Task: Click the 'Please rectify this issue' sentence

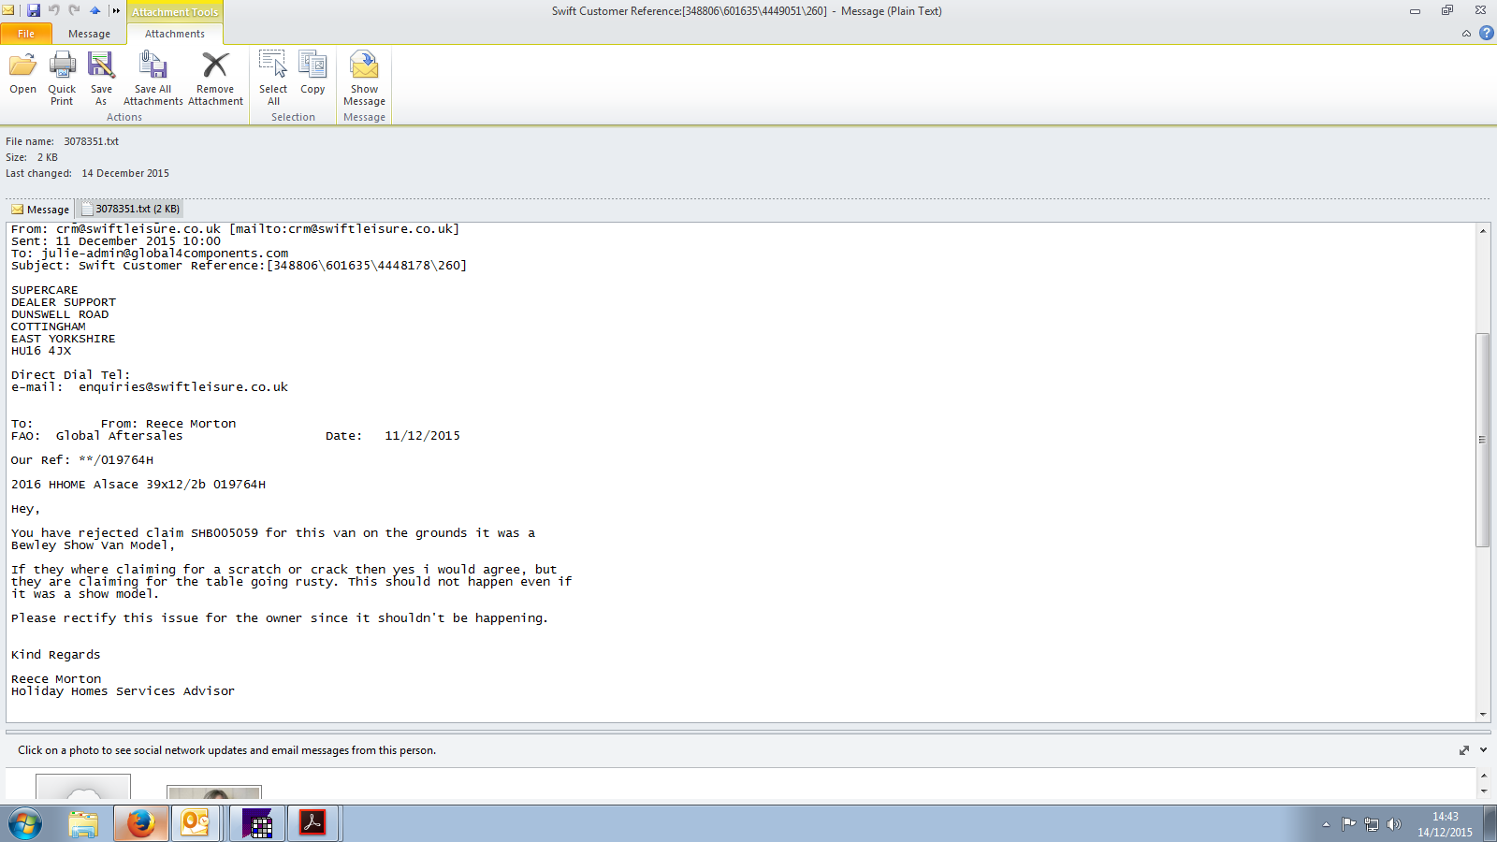Action: (x=280, y=618)
